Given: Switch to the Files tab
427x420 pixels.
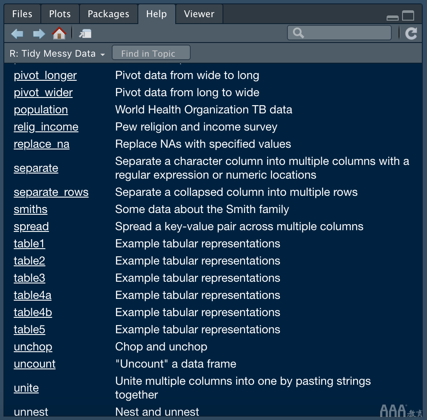Looking at the screenshot, I should (x=22, y=14).
